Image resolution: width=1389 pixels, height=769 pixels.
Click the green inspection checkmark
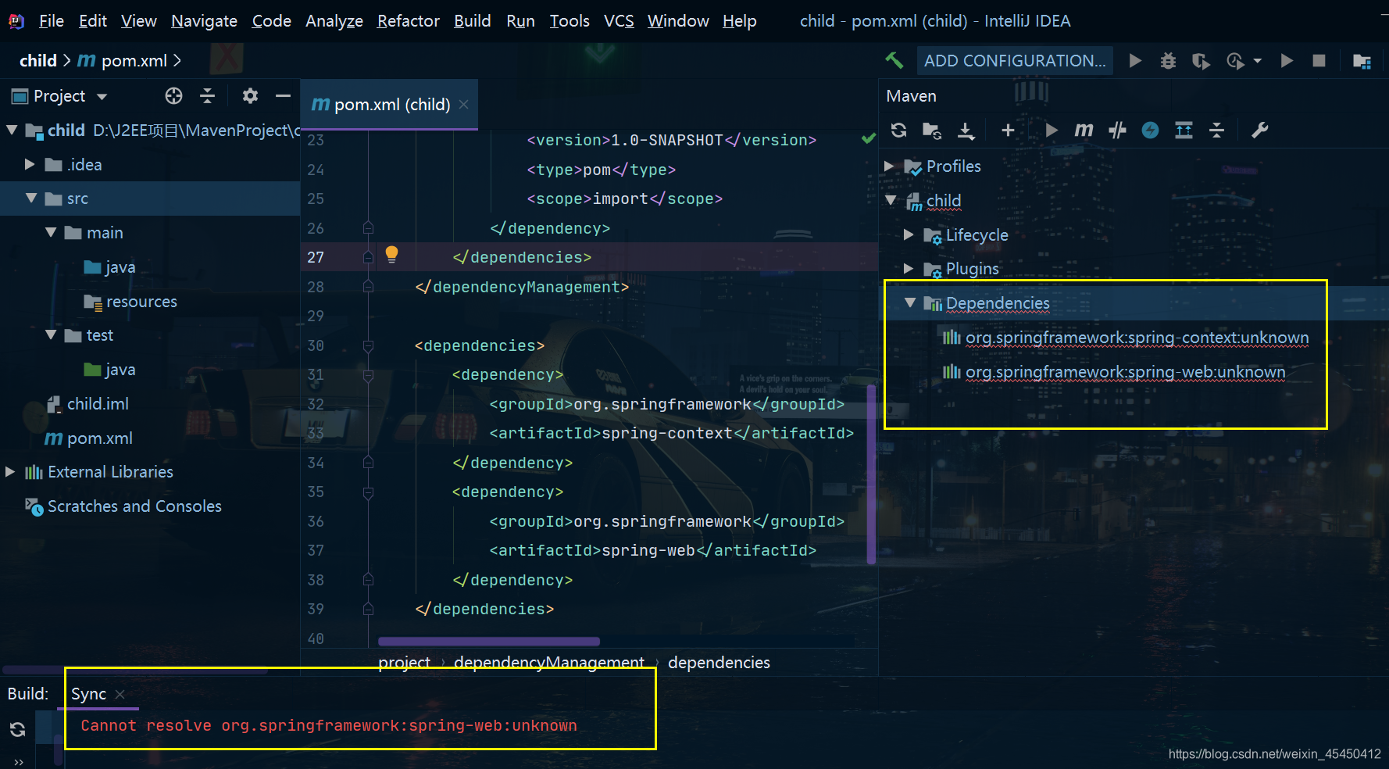pyautogui.click(x=868, y=138)
